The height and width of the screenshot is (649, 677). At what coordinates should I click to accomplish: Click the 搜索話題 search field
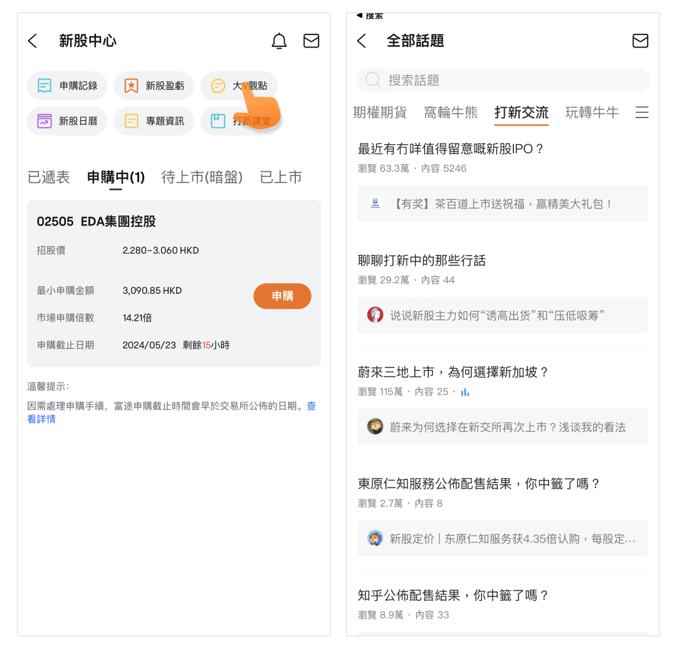[x=503, y=80]
